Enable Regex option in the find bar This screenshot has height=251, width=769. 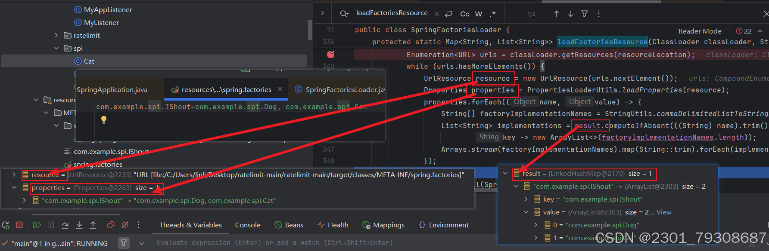(x=493, y=14)
